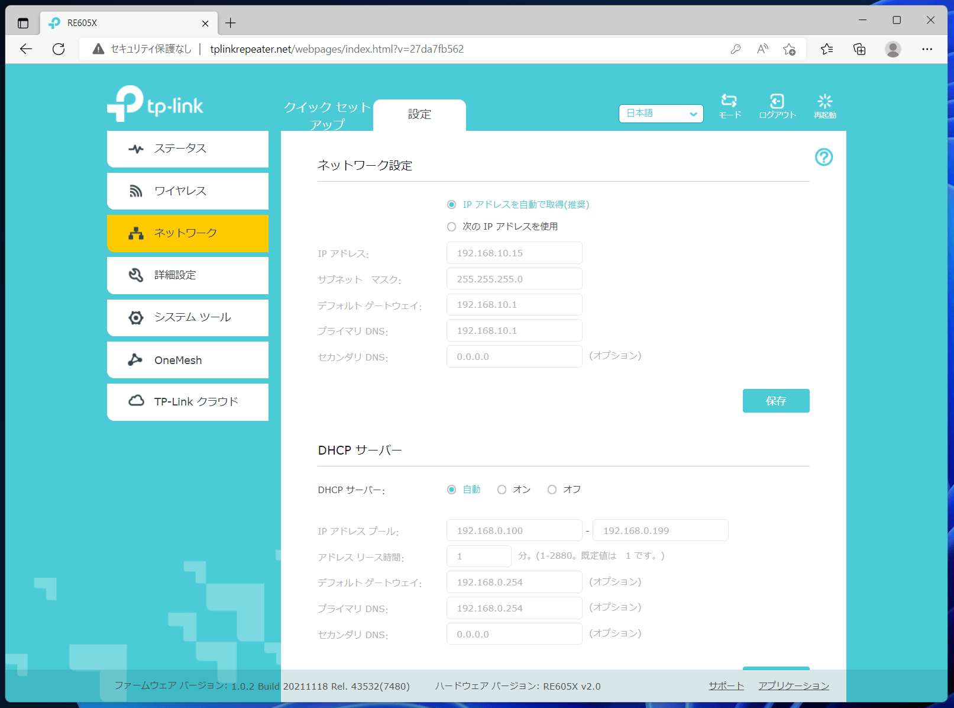Click the OneMesh sidebar icon
Screen dimensions: 954x708
coord(135,360)
